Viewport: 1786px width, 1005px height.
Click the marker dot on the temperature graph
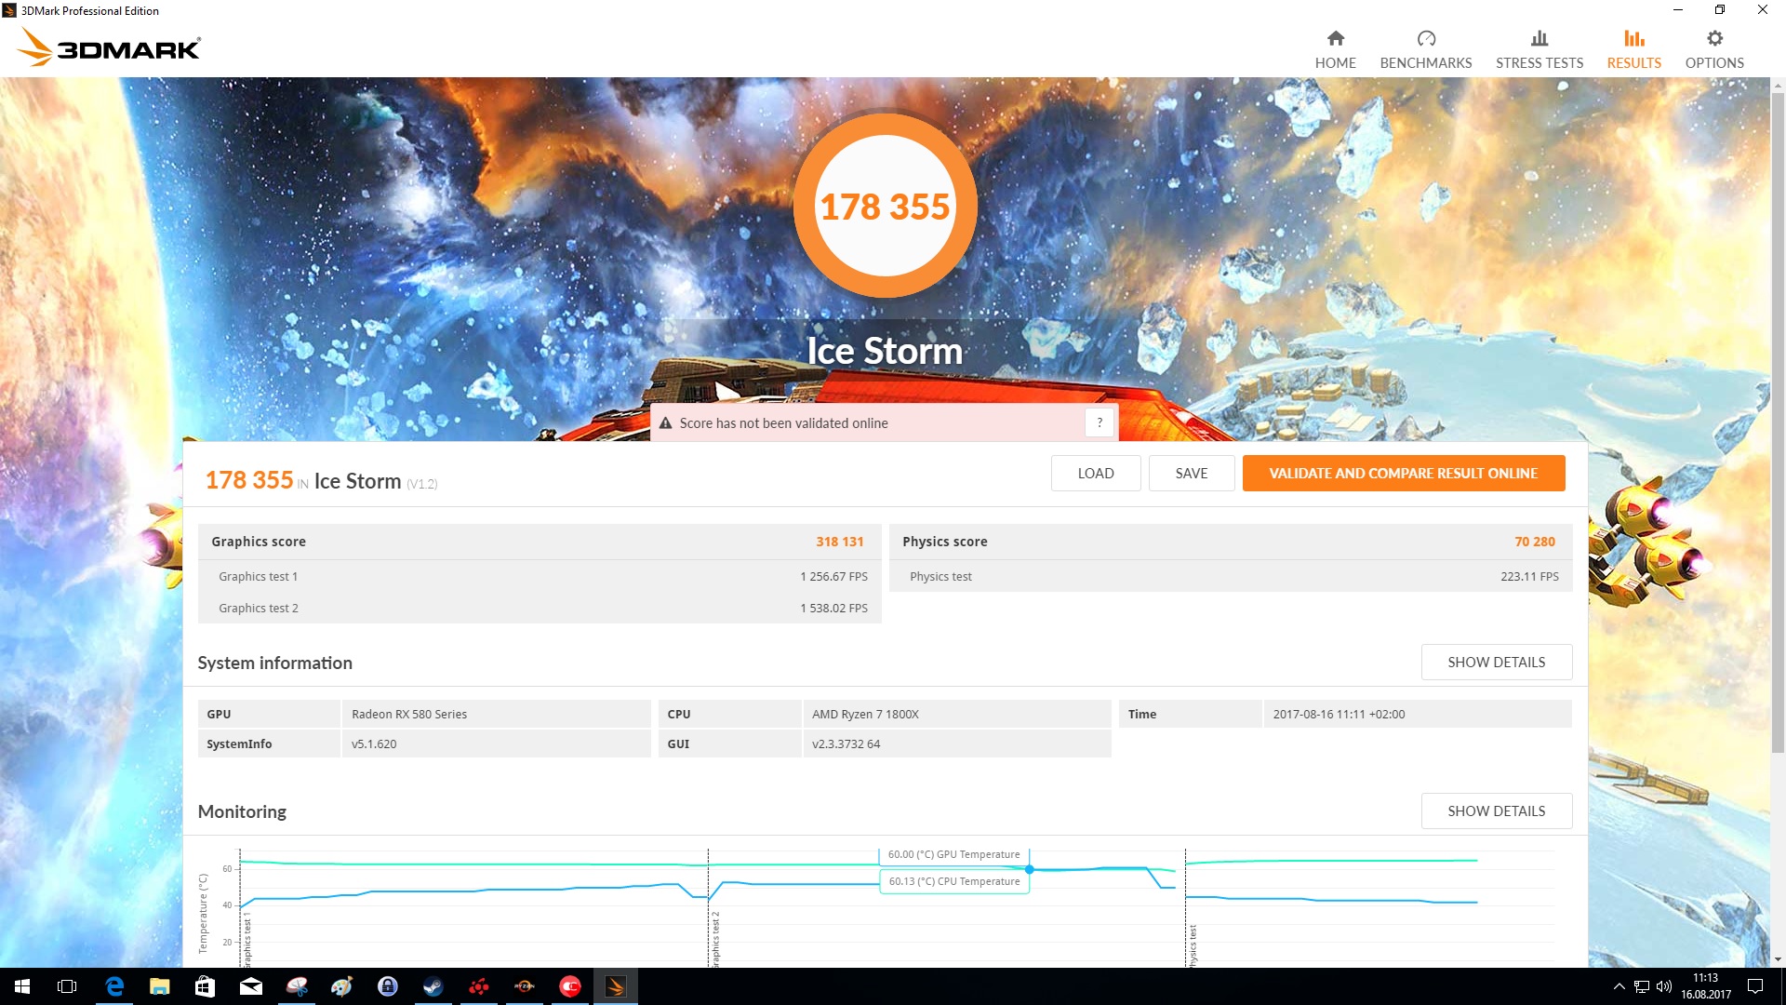[x=1030, y=869]
